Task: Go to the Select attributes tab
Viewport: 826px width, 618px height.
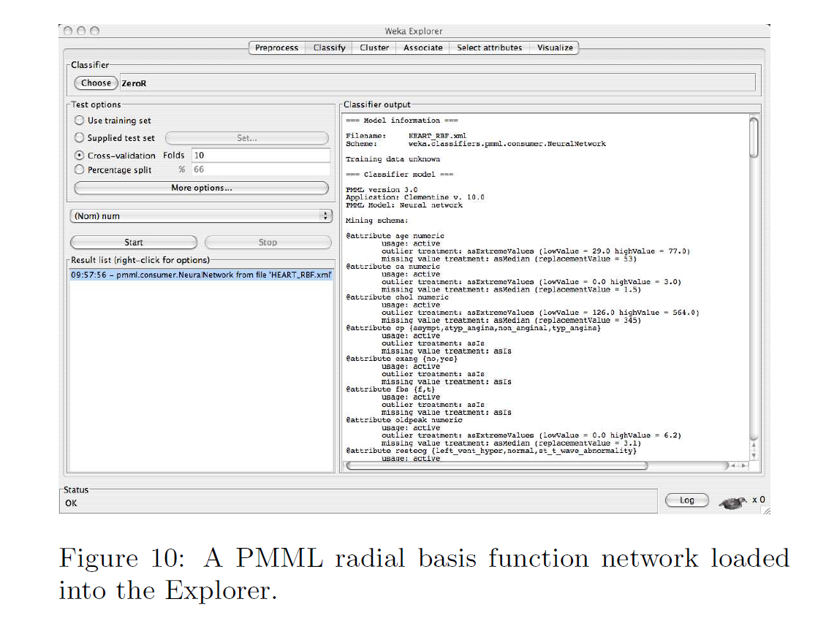Action: tap(489, 47)
